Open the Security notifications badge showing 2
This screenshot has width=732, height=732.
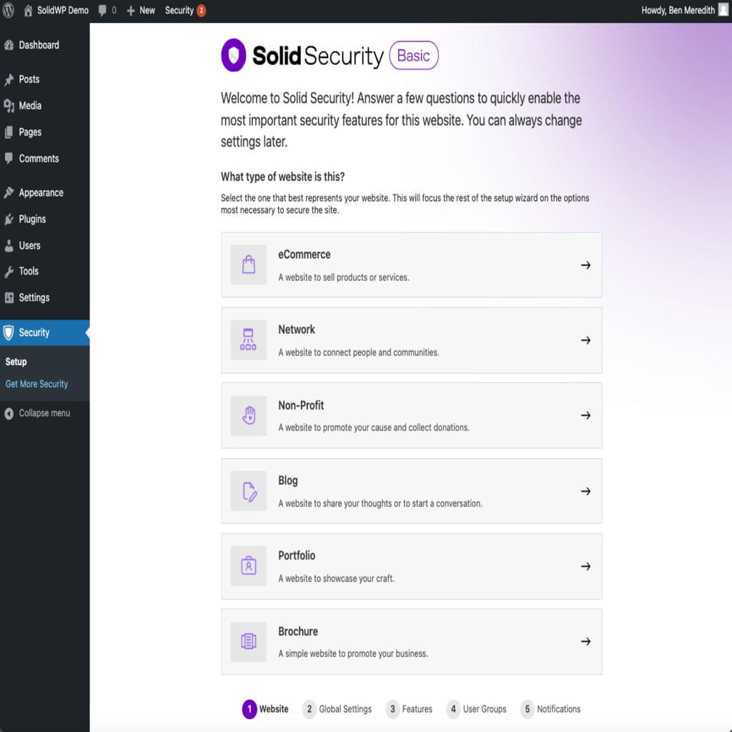pos(201,10)
